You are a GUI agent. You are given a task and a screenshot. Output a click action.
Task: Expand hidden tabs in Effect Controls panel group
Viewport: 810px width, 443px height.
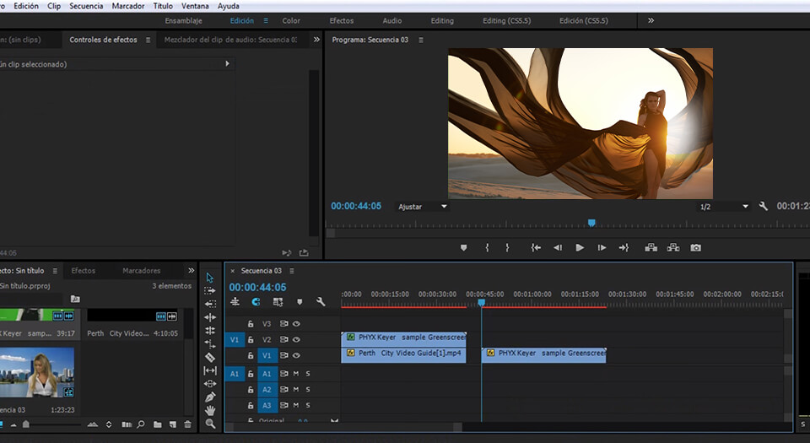point(316,40)
